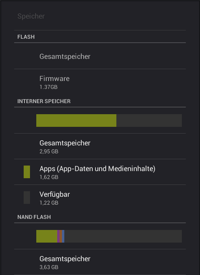This screenshot has height=275, width=200.
Task: Click gray free area of NAND Flash bar
Action: point(123,236)
